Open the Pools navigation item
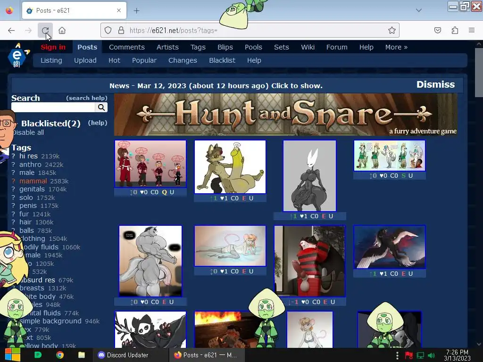483x362 pixels. 253,47
